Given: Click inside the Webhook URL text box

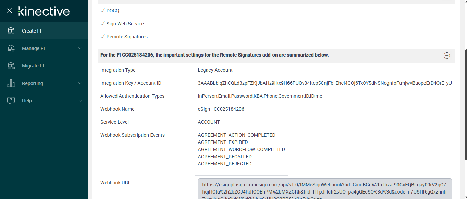Looking at the screenshot, I should [x=324, y=189].
